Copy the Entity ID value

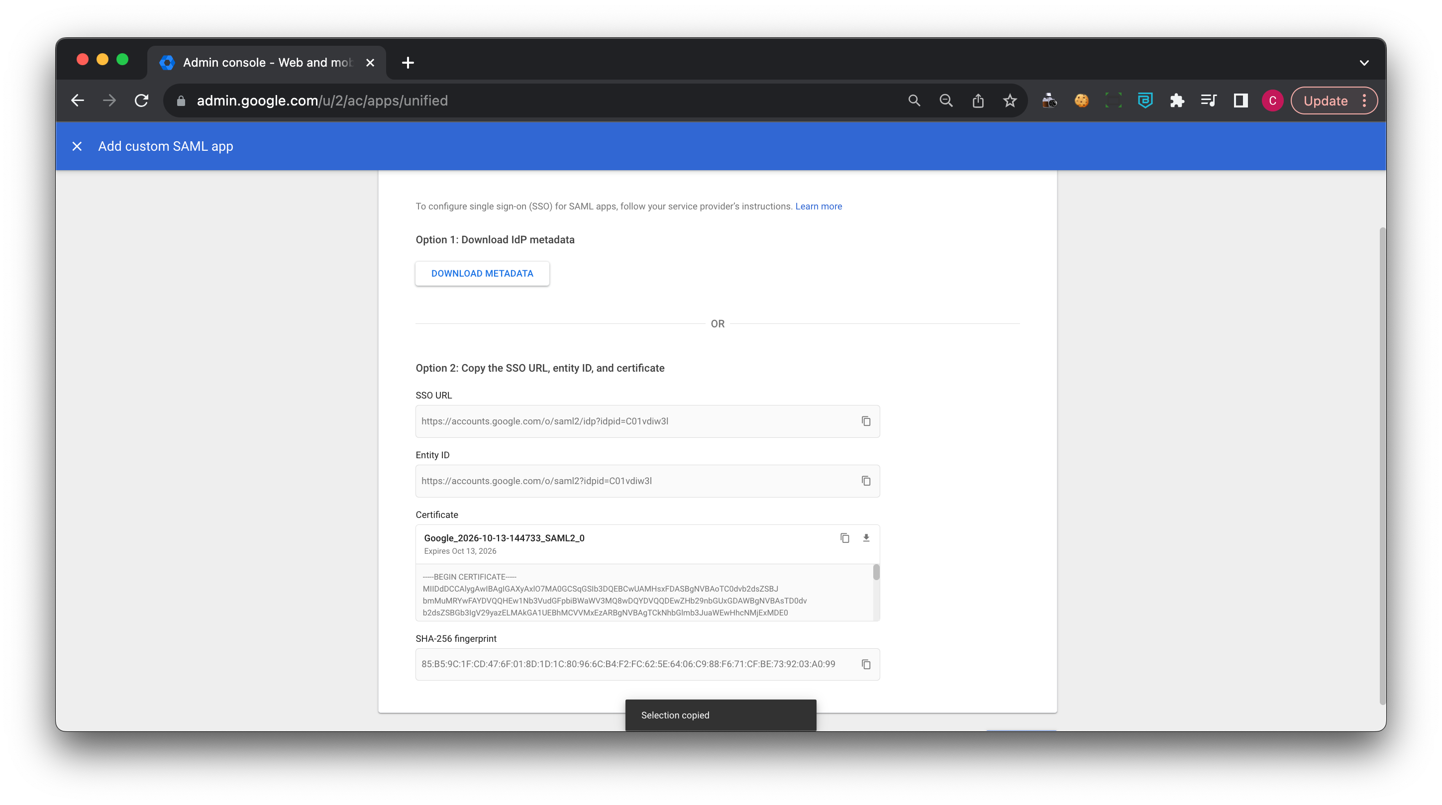click(865, 481)
